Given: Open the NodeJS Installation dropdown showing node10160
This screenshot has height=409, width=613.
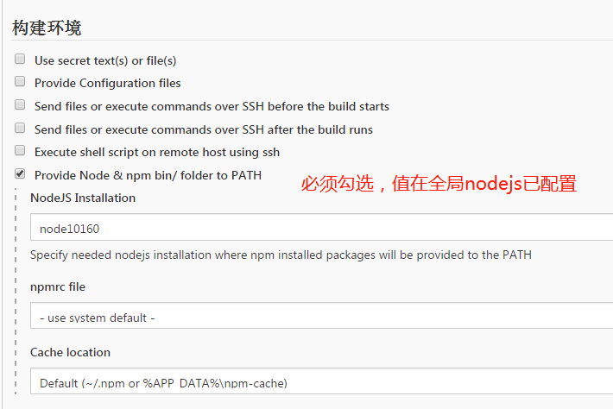Looking at the screenshot, I should click(x=321, y=228).
